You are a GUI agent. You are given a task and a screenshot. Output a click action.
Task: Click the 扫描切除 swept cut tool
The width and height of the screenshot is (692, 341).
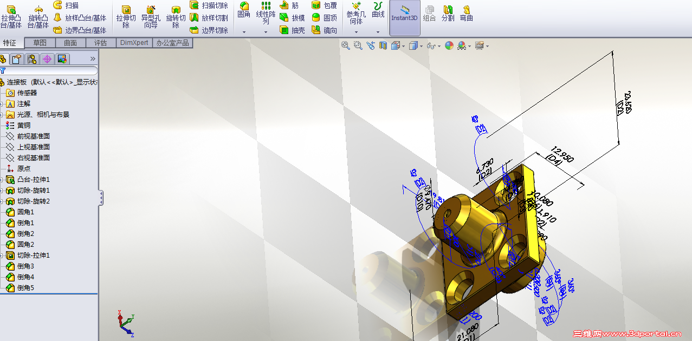[x=209, y=5]
